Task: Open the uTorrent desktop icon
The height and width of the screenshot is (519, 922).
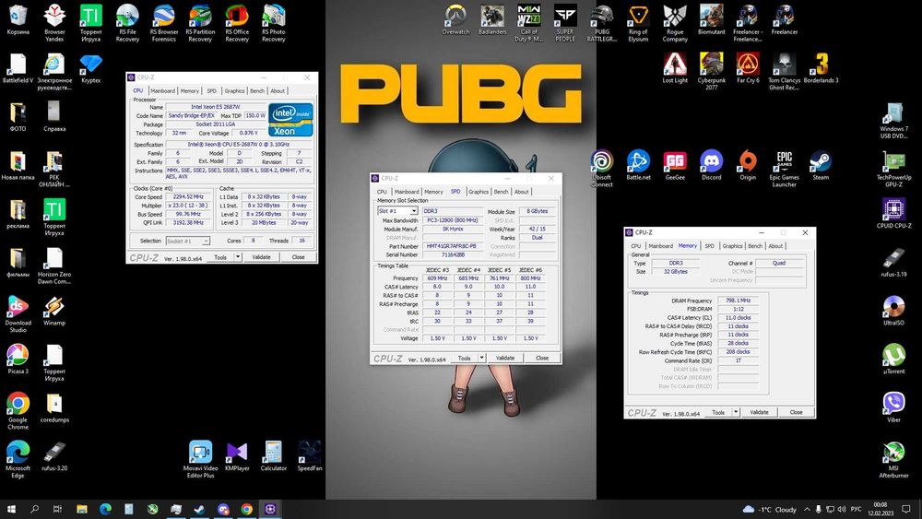Action: [893, 360]
